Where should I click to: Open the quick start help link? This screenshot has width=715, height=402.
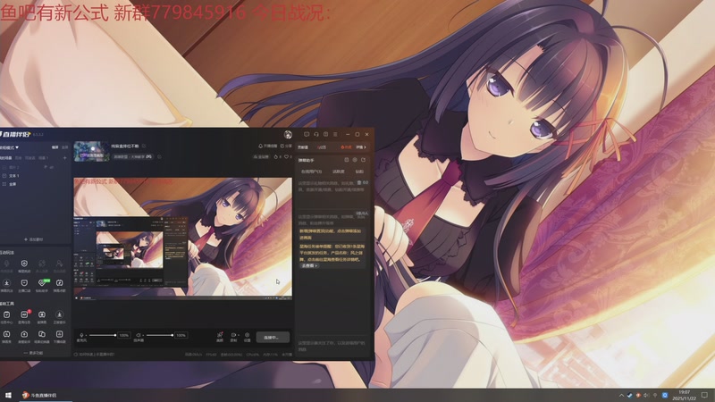point(95,354)
